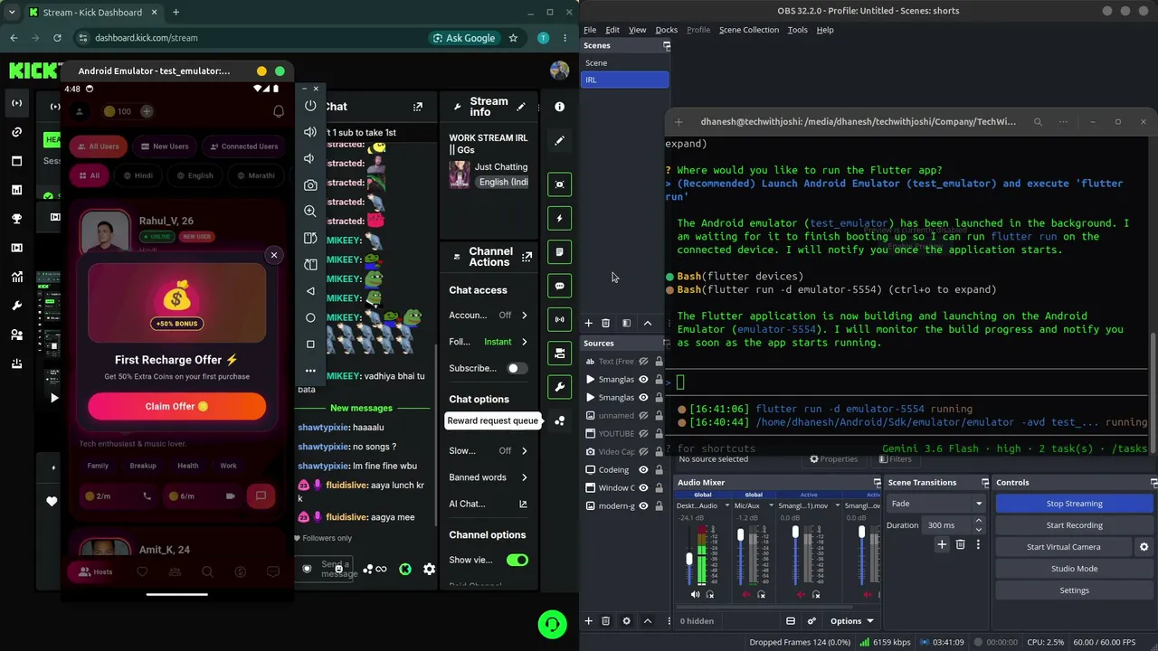Select the New Users filter in the app
The height and width of the screenshot is (651, 1158).
(x=164, y=146)
